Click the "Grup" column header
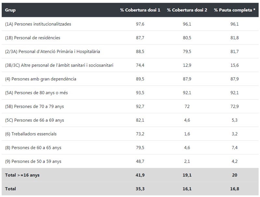 tap(10, 10)
